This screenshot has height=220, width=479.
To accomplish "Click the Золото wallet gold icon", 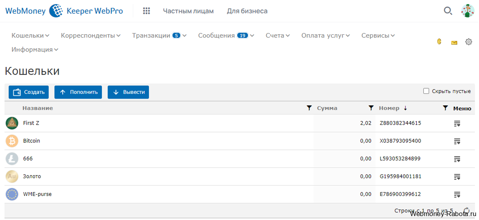I will tap(12, 176).
